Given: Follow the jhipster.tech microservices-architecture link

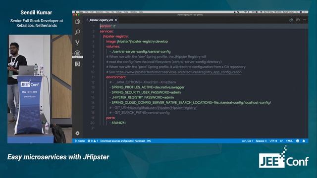Looking at the screenshot, I should [178, 72].
